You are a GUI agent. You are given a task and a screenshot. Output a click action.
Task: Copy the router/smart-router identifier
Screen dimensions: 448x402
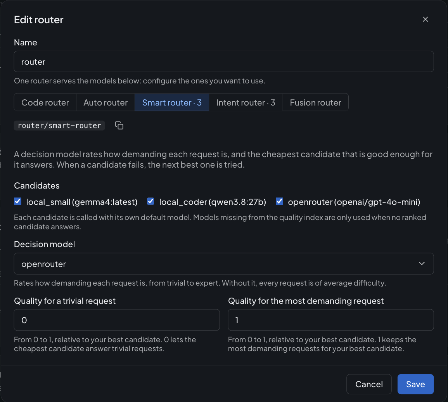119,125
